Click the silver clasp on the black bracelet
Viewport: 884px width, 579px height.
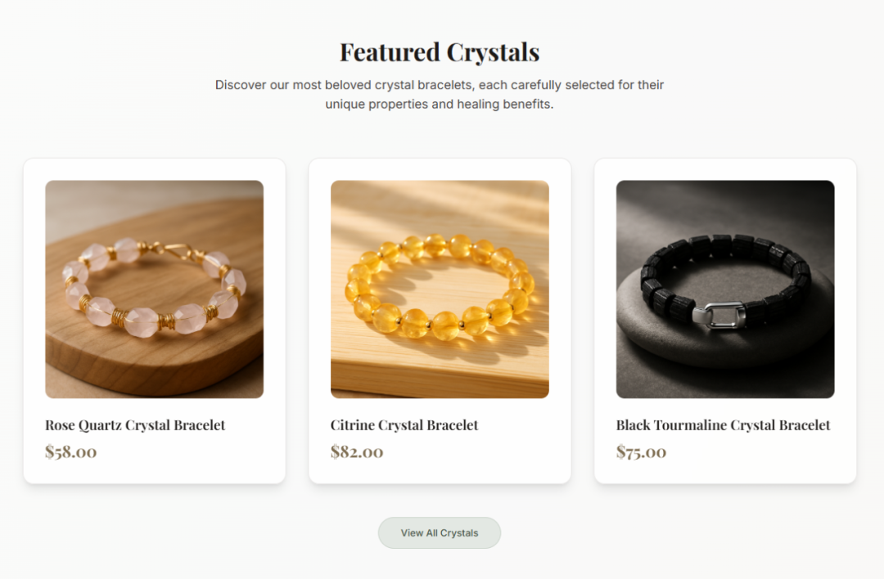[x=720, y=316]
